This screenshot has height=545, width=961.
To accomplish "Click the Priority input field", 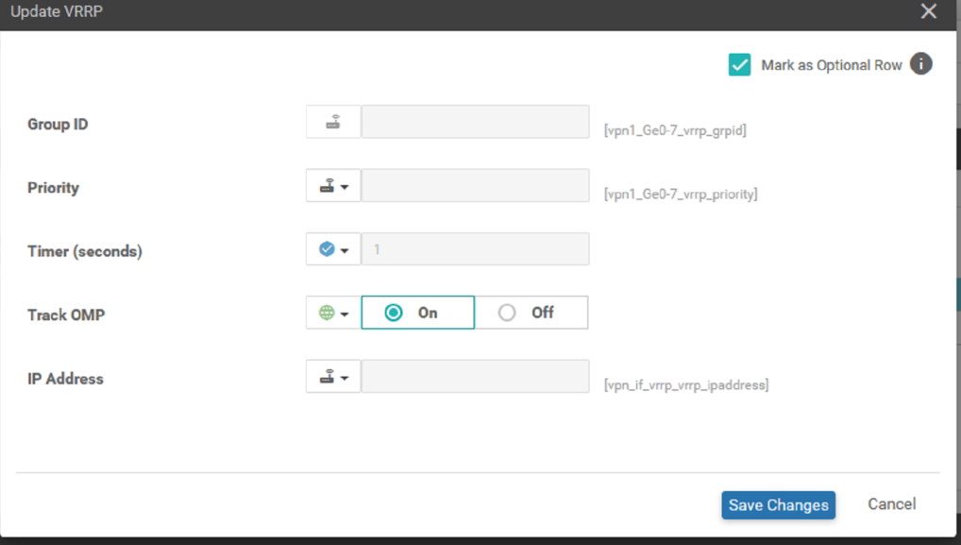I will [x=475, y=186].
